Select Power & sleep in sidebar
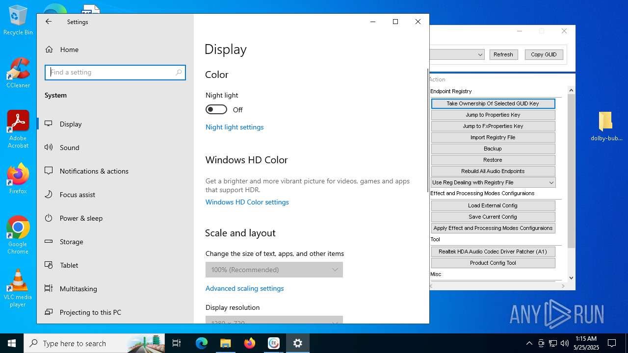Viewport: 628px width, 353px height. coord(115,218)
